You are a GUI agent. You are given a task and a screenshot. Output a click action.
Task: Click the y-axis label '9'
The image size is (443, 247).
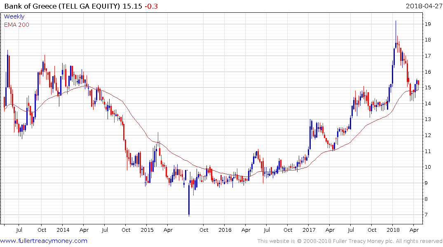tap(427, 183)
